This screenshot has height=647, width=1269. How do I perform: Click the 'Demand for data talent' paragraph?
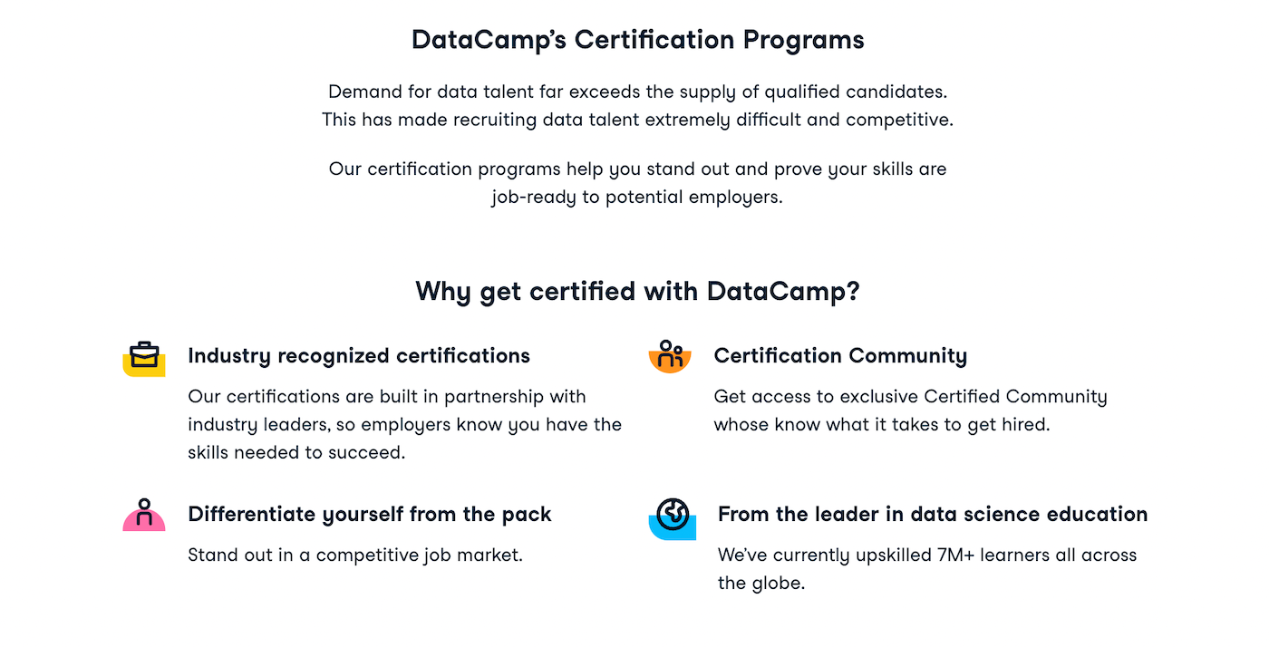tap(637, 106)
